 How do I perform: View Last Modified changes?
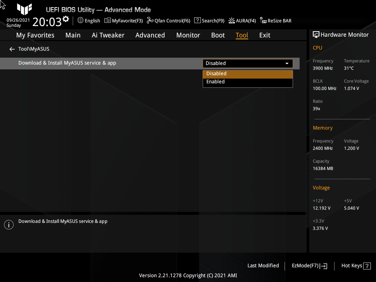(x=263, y=265)
